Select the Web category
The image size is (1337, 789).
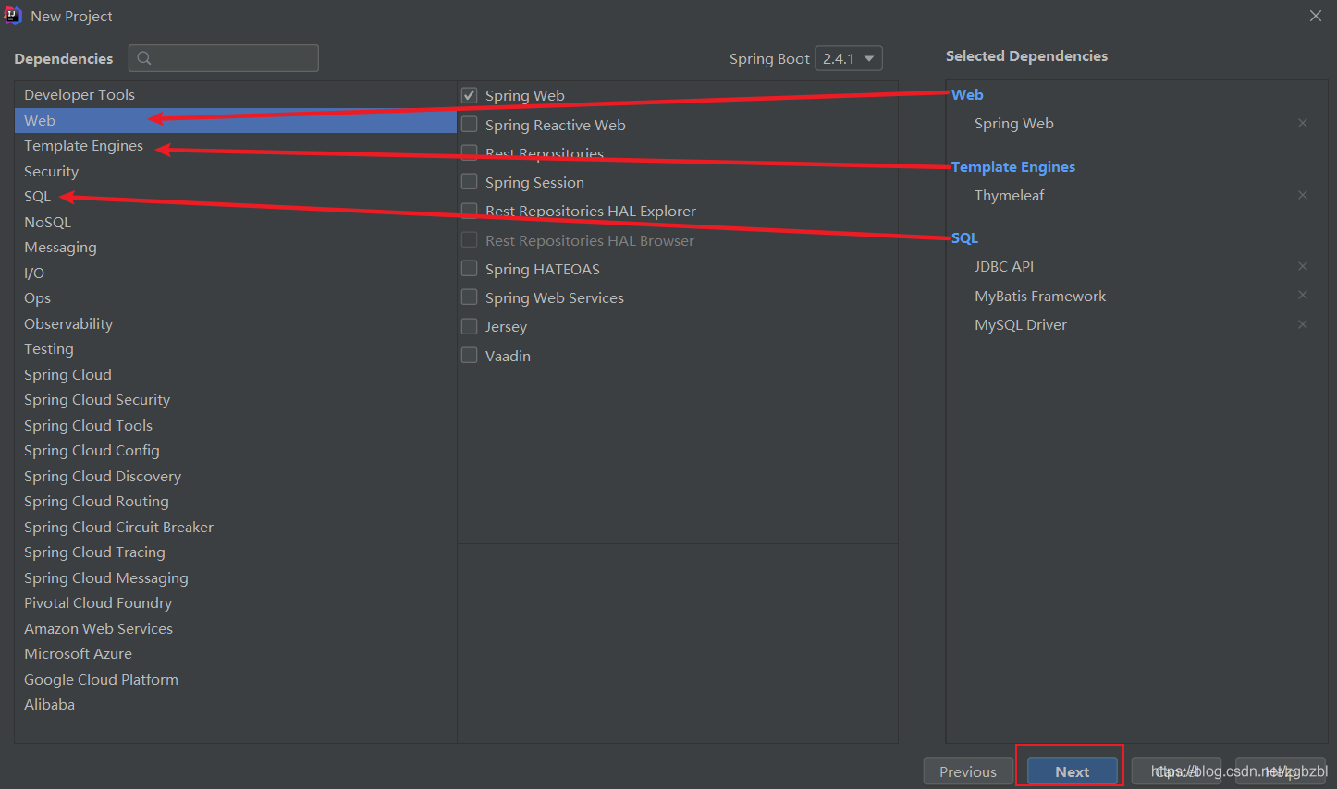pos(235,120)
